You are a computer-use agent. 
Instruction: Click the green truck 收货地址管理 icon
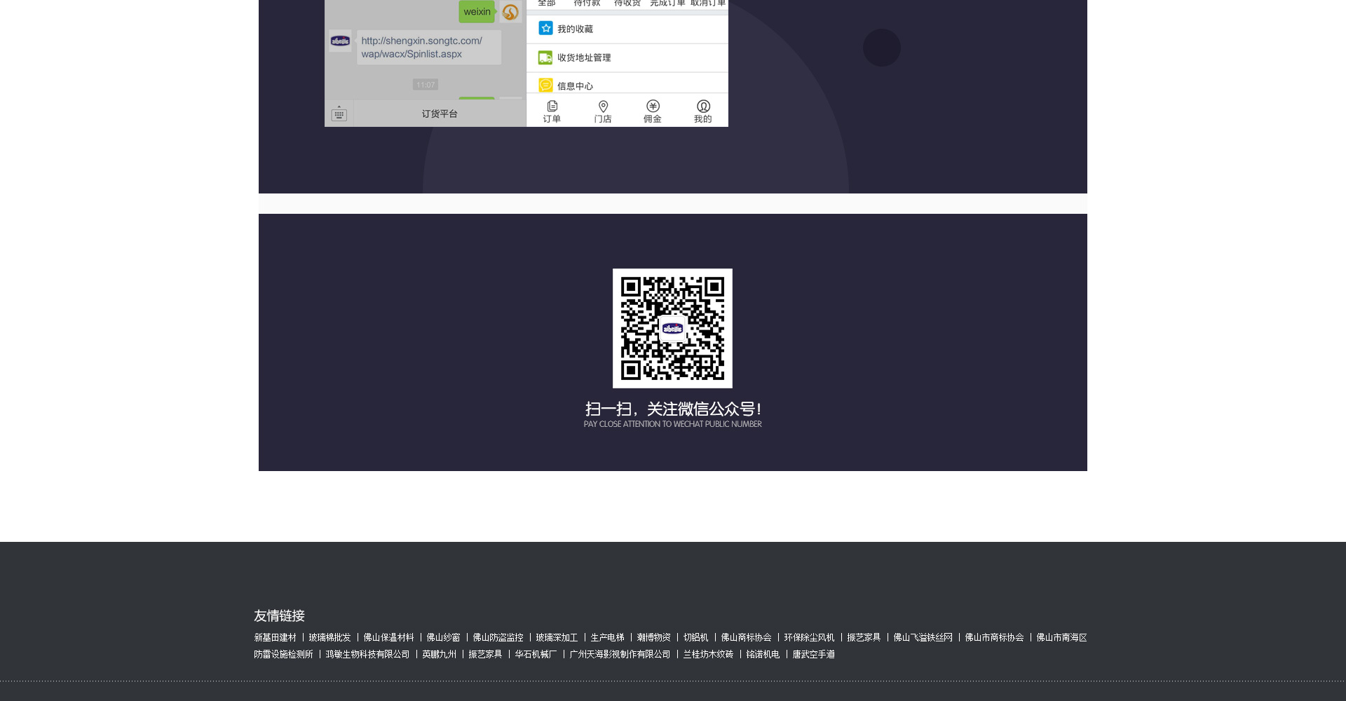point(545,57)
